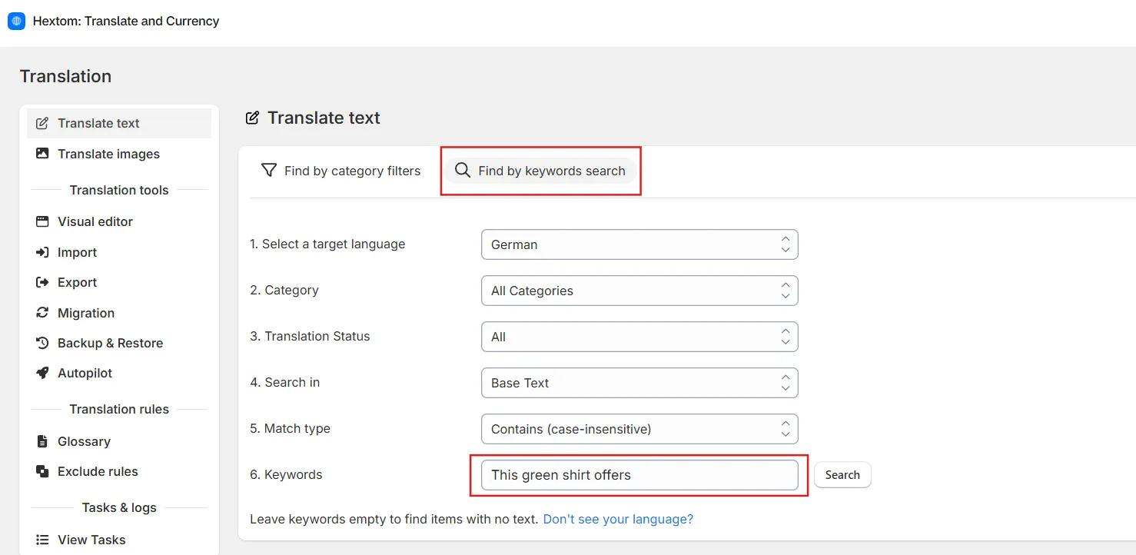Click the magnifying glass search icon
The image size is (1136, 555).
463,171
